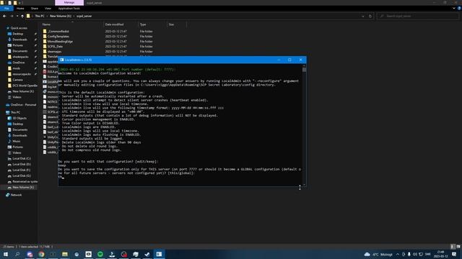462x259 pixels.
Task: Select the Manage contextual tab
Action: [69, 3]
